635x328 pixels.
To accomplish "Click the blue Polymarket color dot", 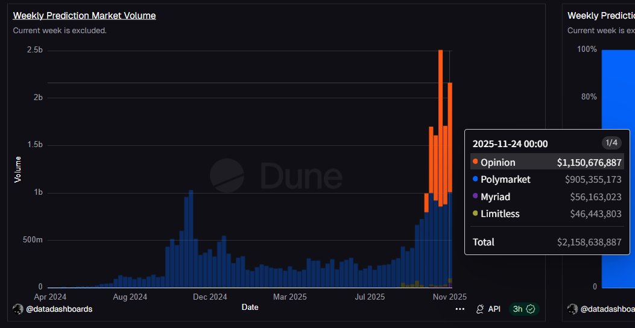I will coord(475,178).
